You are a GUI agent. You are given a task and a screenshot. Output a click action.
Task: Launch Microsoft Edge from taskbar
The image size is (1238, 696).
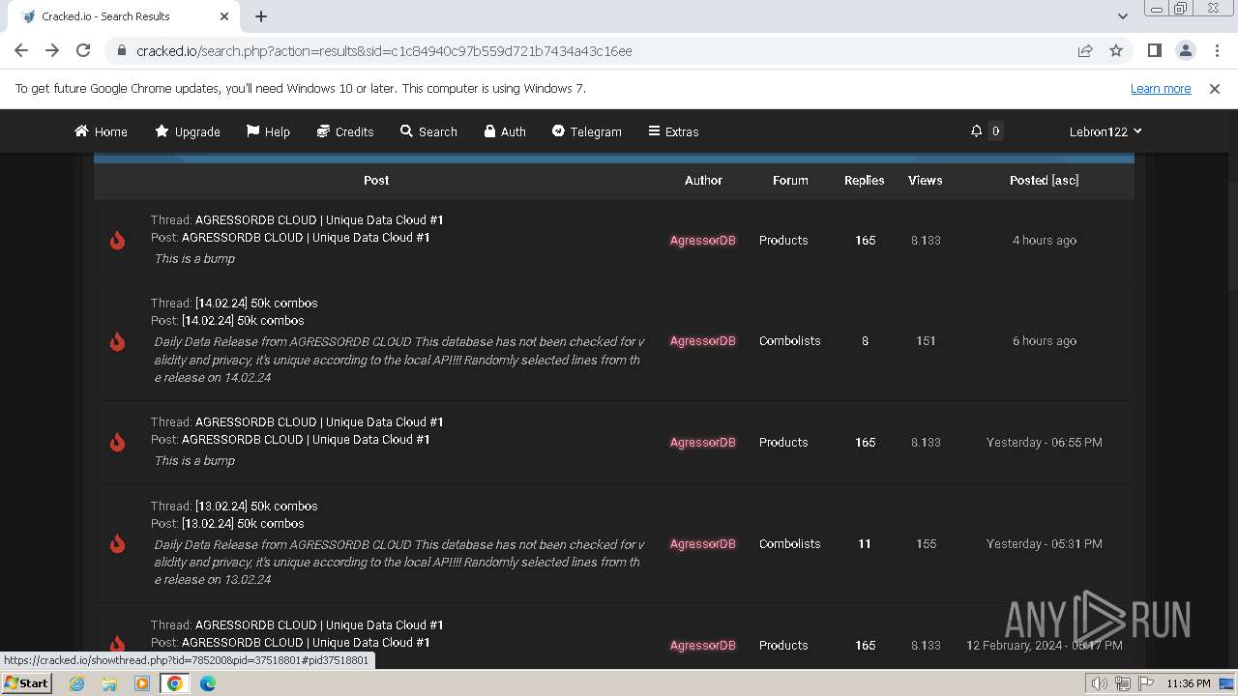(208, 683)
